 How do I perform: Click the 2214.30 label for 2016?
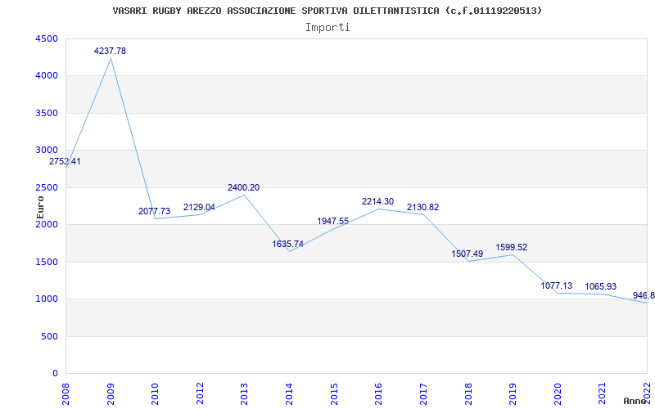pos(377,201)
